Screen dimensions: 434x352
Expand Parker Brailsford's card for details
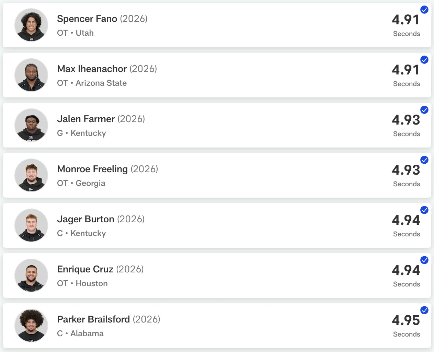point(217,326)
